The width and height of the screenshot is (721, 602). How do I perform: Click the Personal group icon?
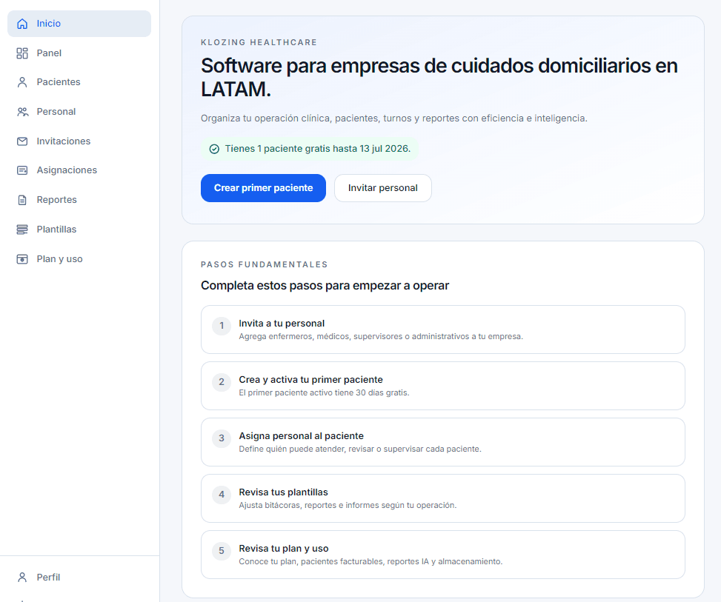22,112
